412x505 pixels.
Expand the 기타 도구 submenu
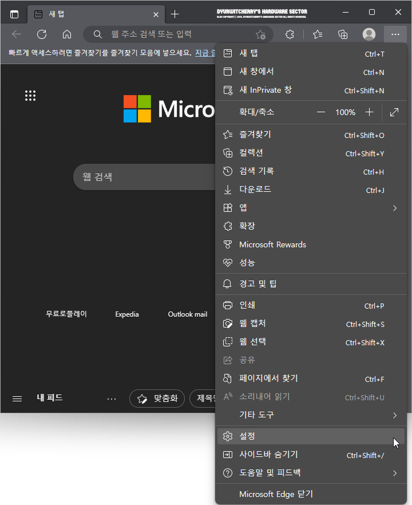[x=311, y=415]
